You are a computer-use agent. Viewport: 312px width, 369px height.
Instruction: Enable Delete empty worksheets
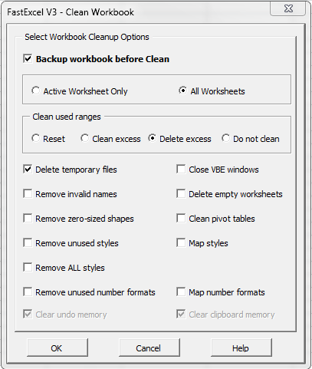click(181, 194)
